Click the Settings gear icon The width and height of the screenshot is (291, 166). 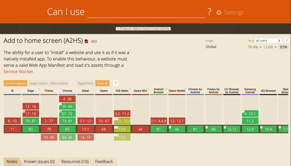pyautogui.click(x=219, y=12)
